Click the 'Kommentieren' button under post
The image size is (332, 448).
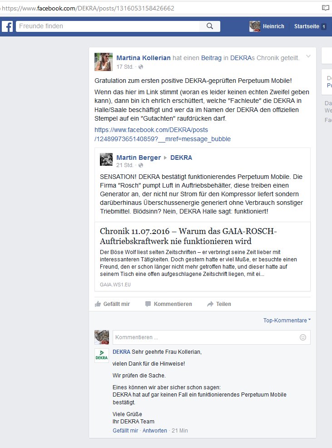pyautogui.click(x=168, y=304)
